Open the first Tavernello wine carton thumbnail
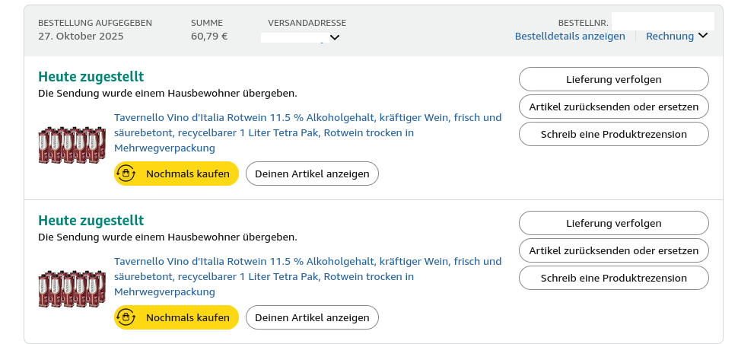 point(72,145)
